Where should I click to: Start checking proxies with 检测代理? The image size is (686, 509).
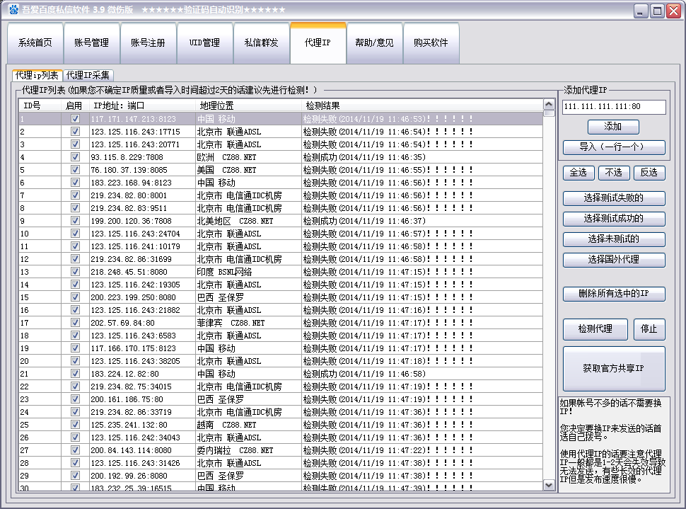pos(595,329)
